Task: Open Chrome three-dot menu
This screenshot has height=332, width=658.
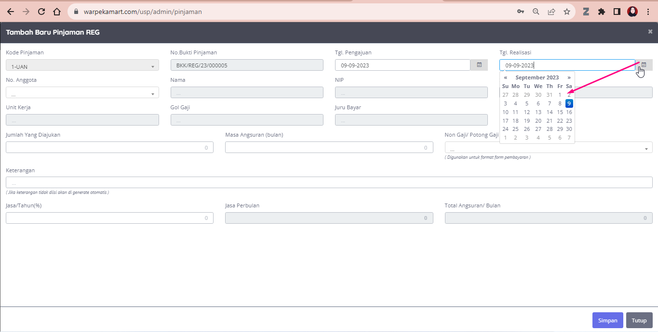Action: [x=647, y=12]
